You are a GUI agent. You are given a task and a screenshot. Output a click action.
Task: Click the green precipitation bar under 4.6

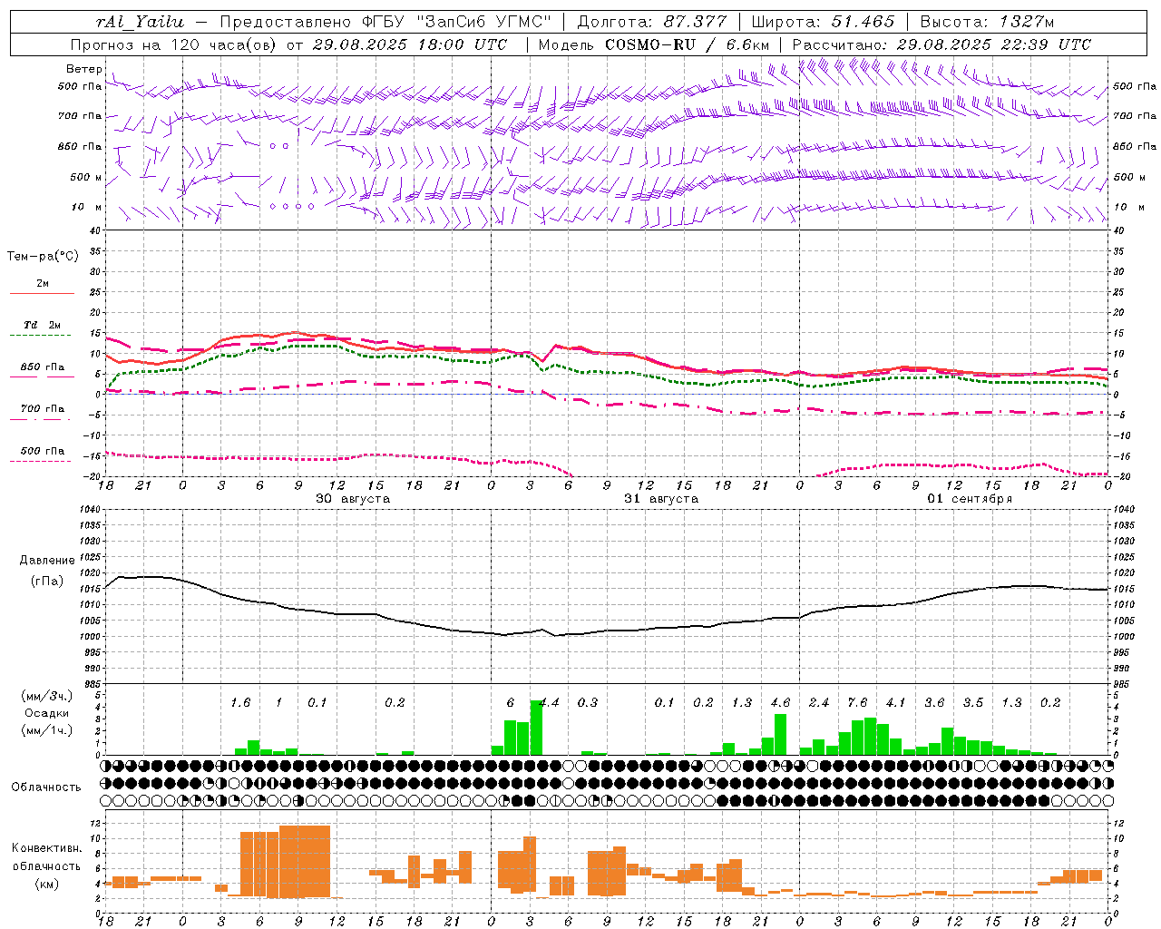(x=780, y=735)
